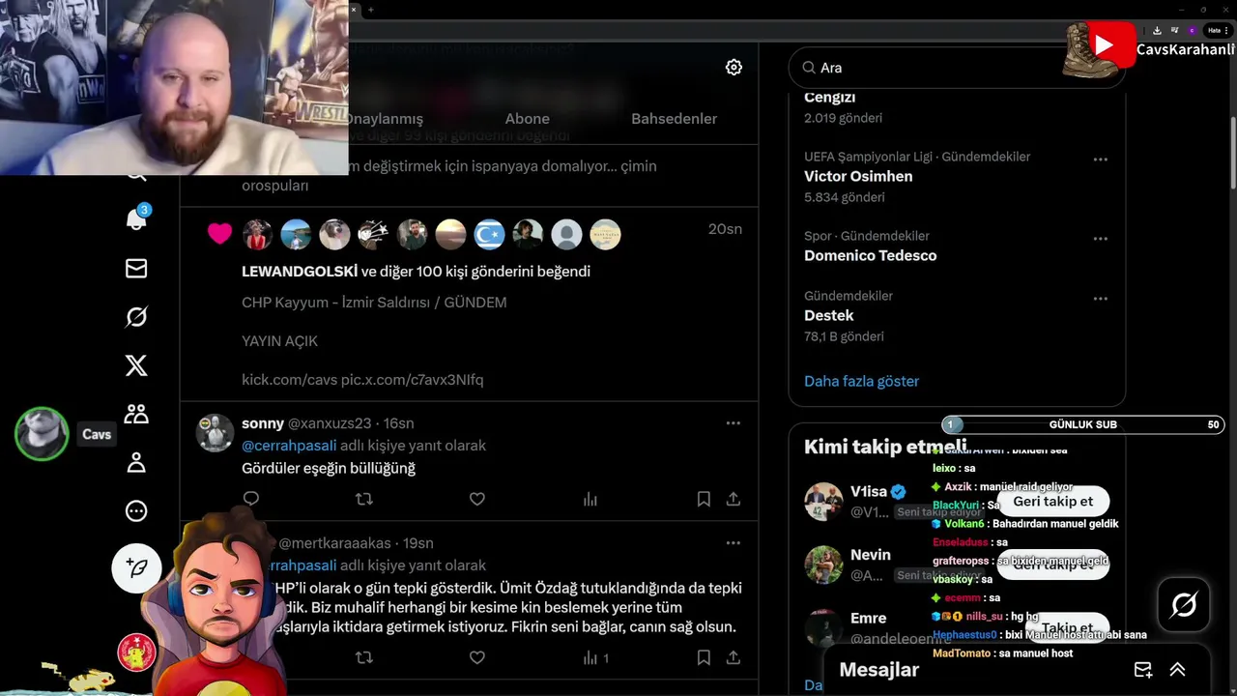The height and width of the screenshot is (696, 1237).
Task: Share the @mertkaraaakas reply
Action: (734, 657)
